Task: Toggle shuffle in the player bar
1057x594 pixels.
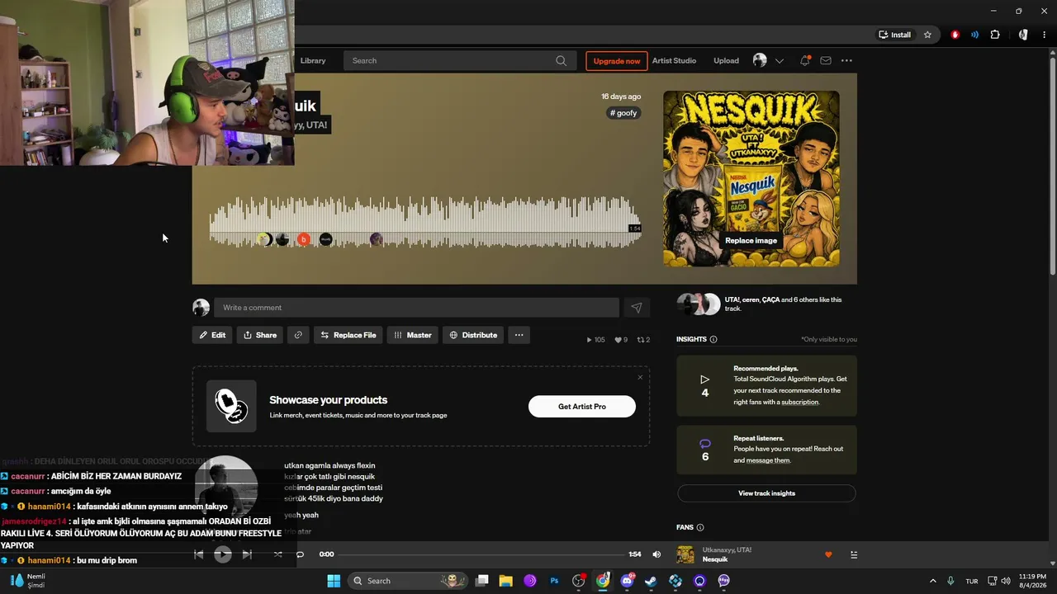Action: (277, 554)
